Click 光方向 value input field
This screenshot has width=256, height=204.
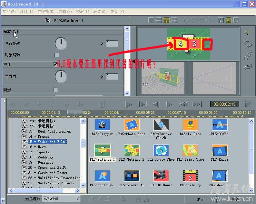coord(112,76)
